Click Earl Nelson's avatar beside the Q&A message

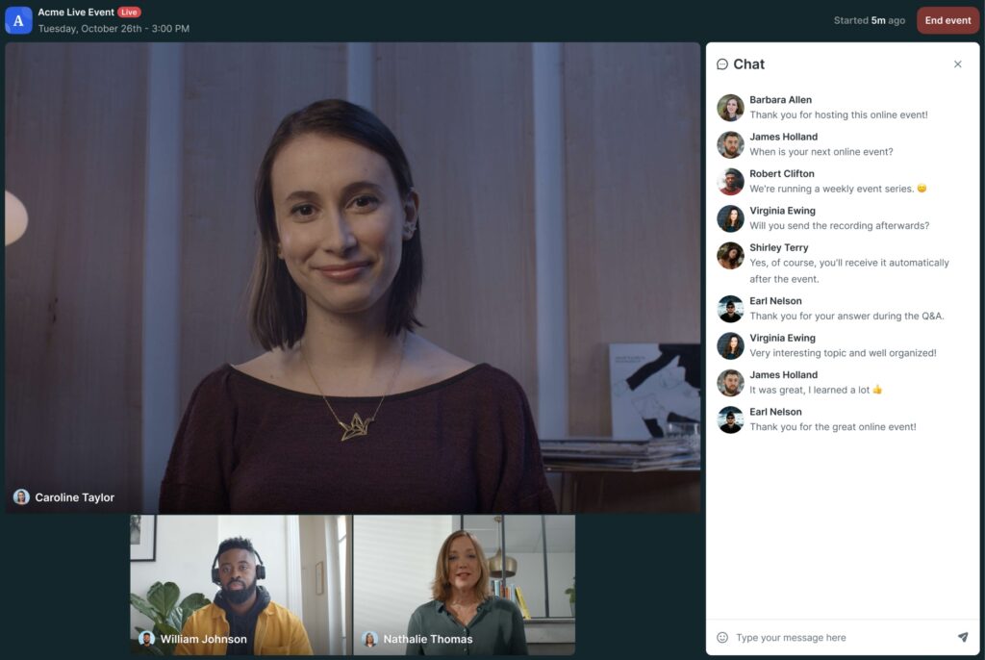point(731,309)
